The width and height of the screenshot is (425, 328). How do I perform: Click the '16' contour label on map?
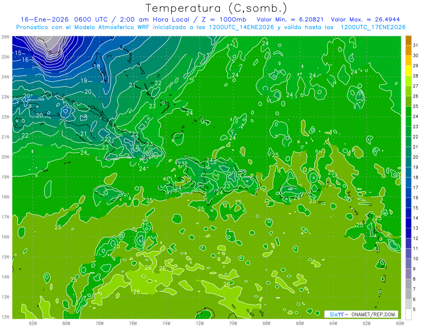point(25,60)
